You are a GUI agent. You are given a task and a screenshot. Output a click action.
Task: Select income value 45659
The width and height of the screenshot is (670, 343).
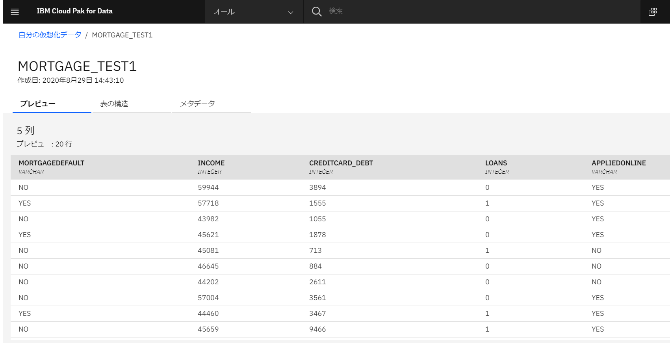tap(208, 329)
